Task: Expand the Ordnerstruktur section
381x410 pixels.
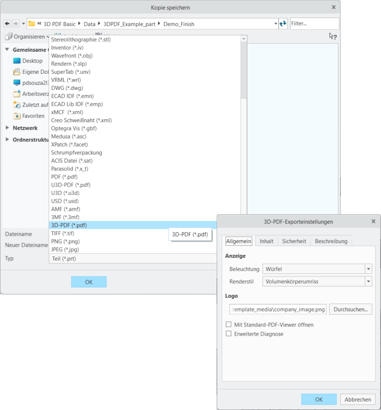Action: 7,139
